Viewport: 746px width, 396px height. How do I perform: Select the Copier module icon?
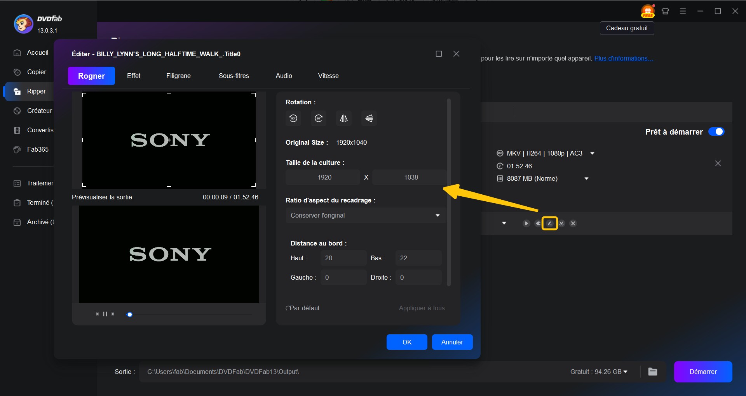pos(17,72)
